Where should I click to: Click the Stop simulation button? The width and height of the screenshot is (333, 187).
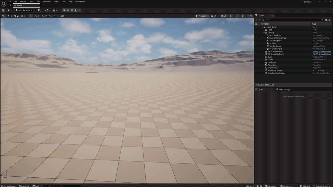click(72, 10)
